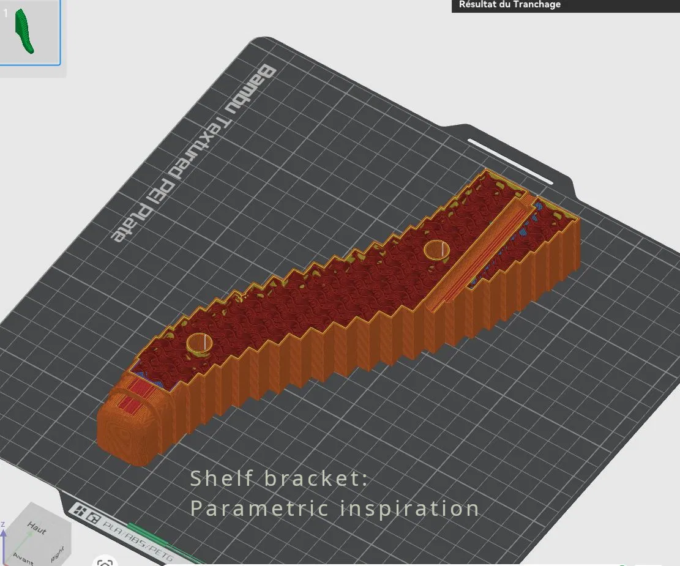This screenshot has height=566, width=680.
Task: Click the 'Résultat du Tranchage' panel header
Action: pyautogui.click(x=566, y=6)
